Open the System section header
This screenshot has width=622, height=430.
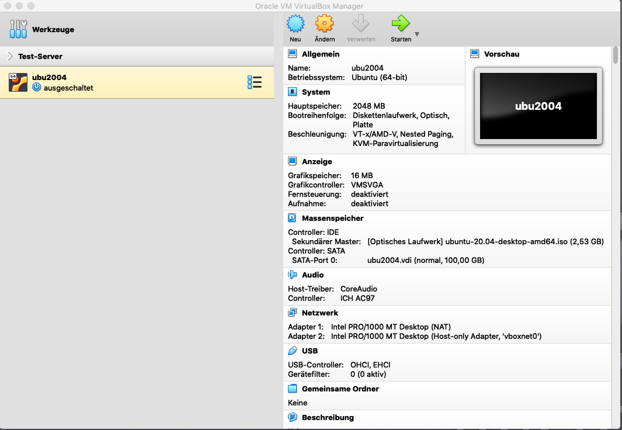tap(315, 92)
